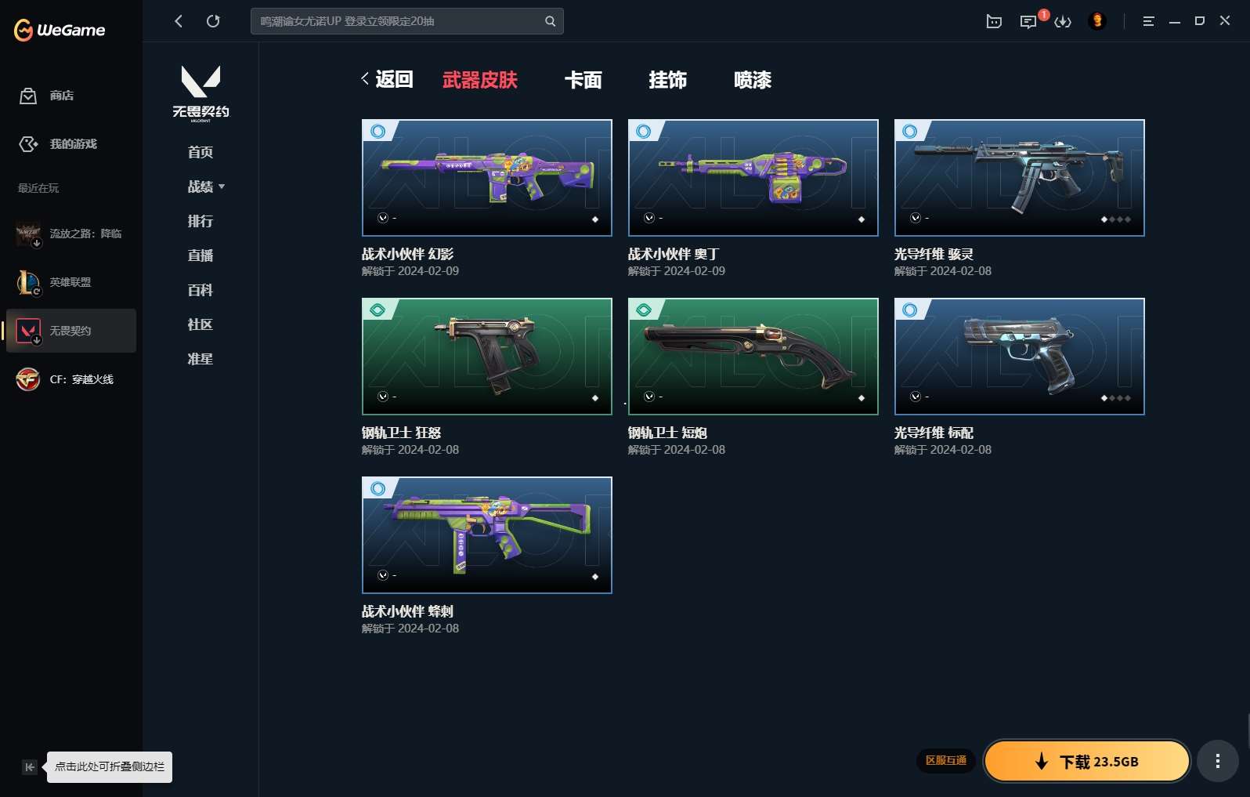
Task: Open the download manager icon
Action: pos(1063,22)
